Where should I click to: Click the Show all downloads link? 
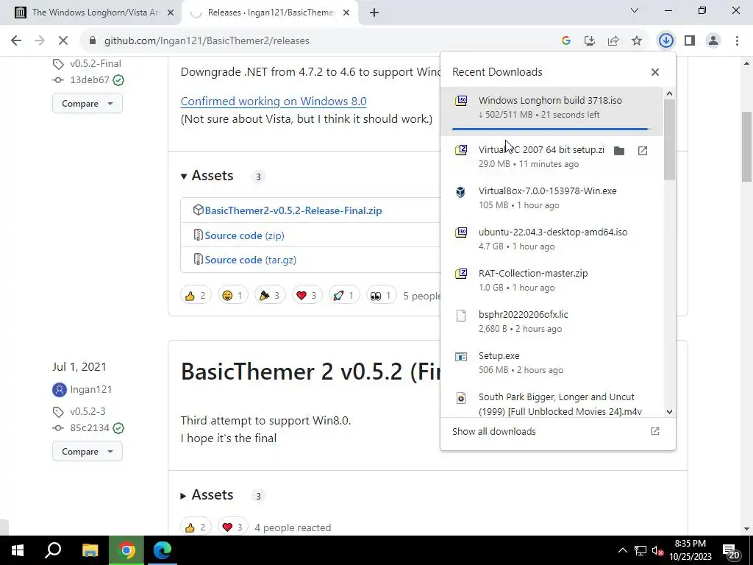coord(493,431)
